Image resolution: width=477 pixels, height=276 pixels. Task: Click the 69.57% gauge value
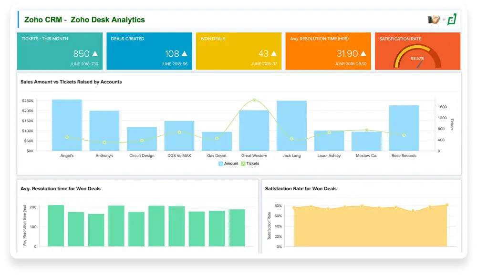(x=417, y=58)
